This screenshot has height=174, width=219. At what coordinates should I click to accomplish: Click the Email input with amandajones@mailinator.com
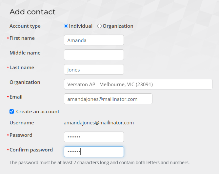pyautogui.click(x=108, y=99)
